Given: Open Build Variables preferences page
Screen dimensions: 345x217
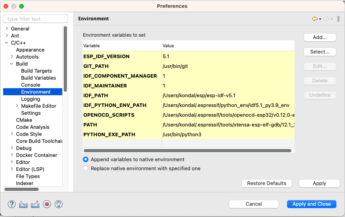Looking at the screenshot, I should click(38, 78).
